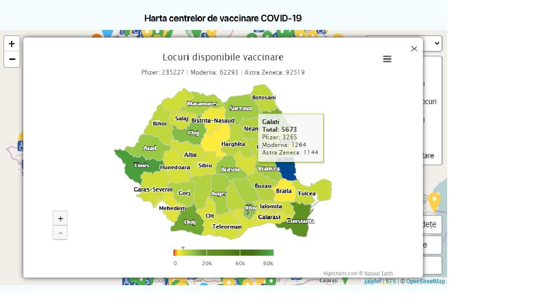Click the STS attribution link
The width and height of the screenshot is (548, 308).
390,281
